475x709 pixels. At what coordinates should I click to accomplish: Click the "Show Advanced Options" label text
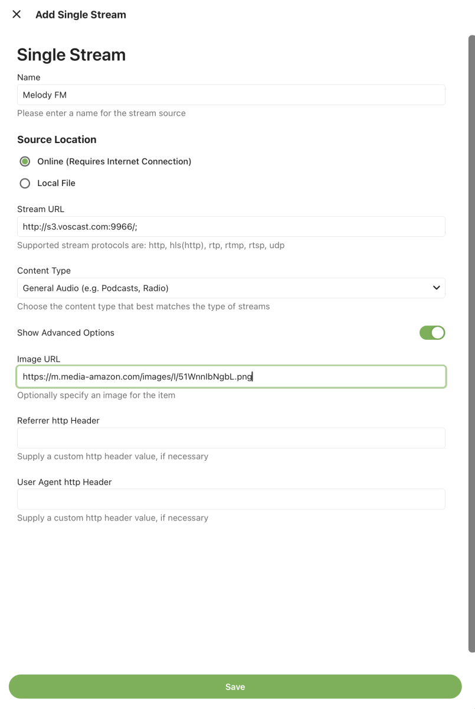[65, 333]
